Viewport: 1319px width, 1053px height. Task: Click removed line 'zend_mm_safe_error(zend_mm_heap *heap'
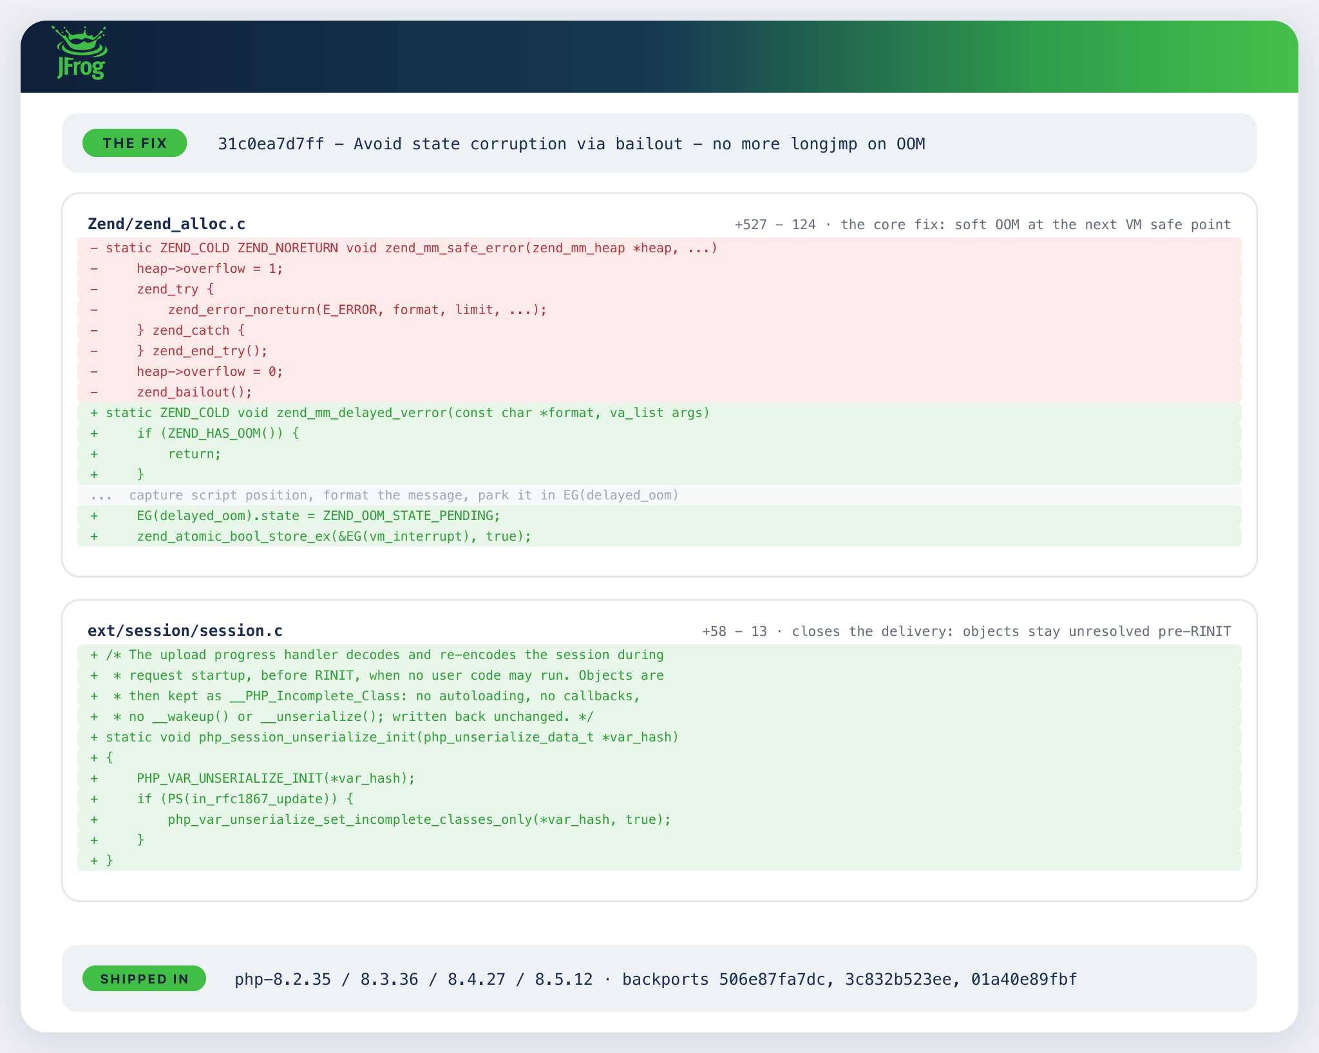point(659,248)
